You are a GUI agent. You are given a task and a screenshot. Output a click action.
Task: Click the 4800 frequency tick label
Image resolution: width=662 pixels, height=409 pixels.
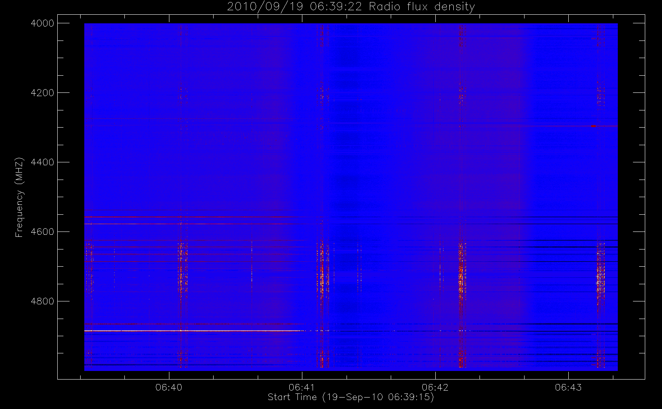pos(43,301)
